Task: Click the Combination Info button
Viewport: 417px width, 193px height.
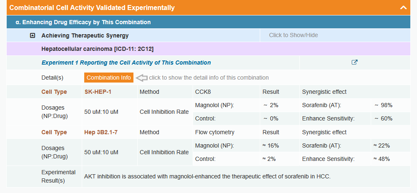Action: [109, 78]
